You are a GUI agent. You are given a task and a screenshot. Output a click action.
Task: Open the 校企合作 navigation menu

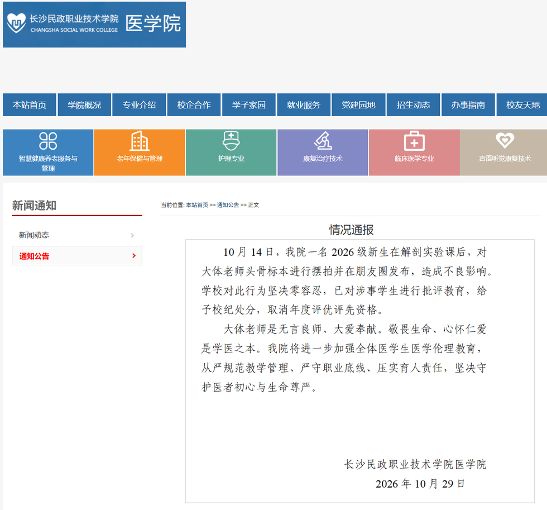(x=194, y=104)
